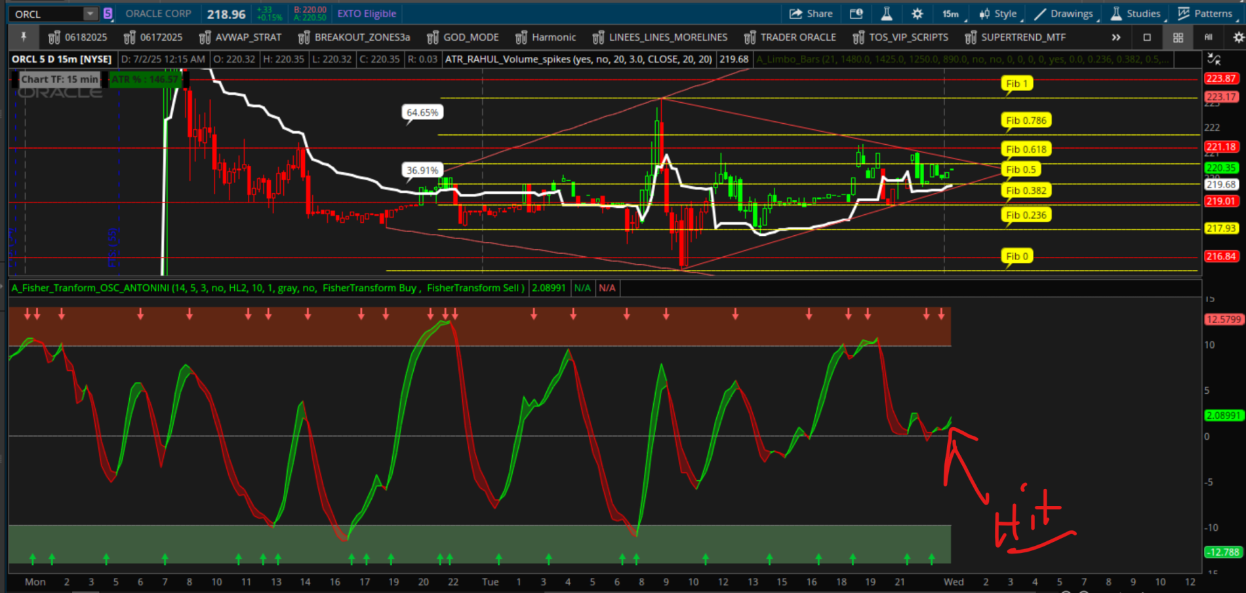Click the 64.65% percentage bubble
Viewport: 1246px width, 593px height.
(422, 112)
